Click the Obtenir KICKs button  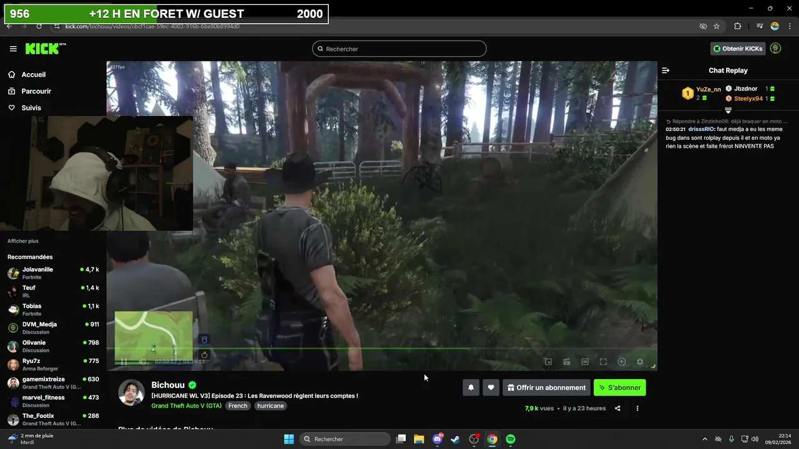(x=738, y=49)
